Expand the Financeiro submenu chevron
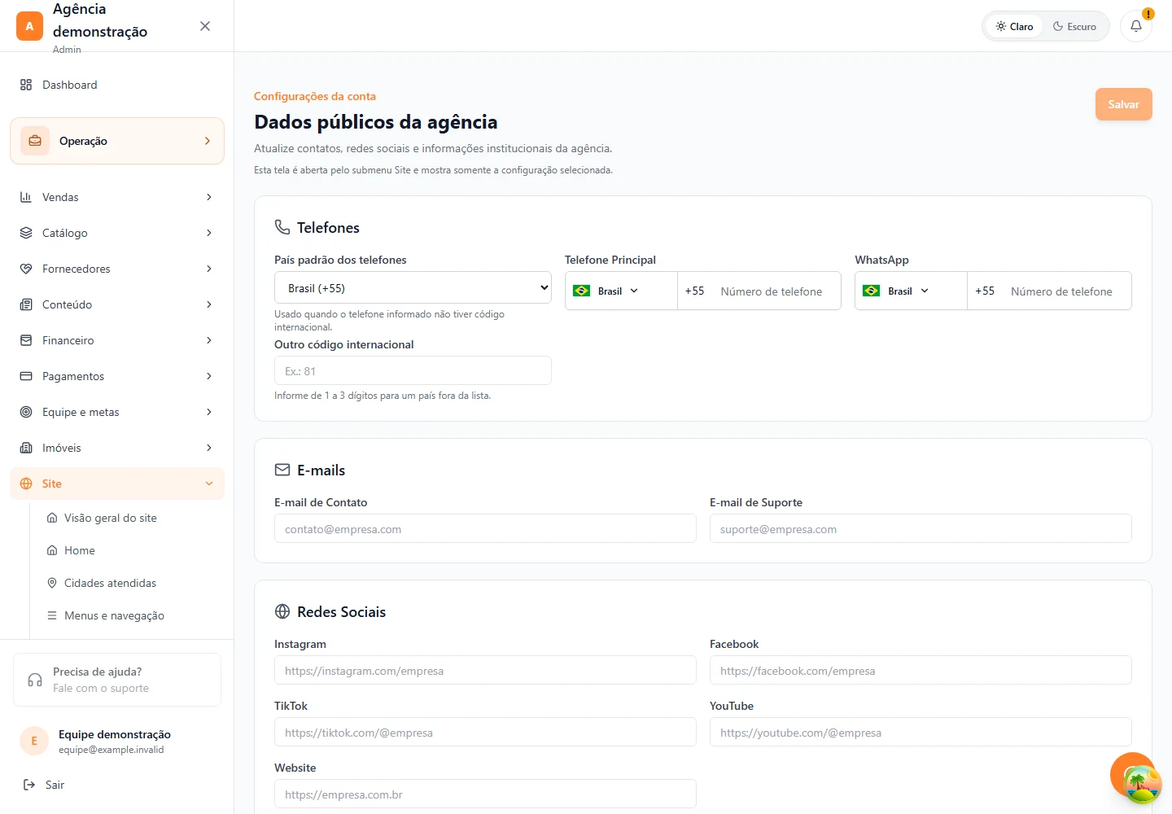Screen dimensions: 1172x814 (x=209, y=340)
